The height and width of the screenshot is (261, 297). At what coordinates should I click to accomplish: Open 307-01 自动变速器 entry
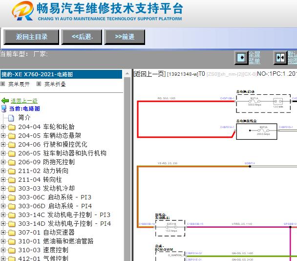click(x=46, y=232)
